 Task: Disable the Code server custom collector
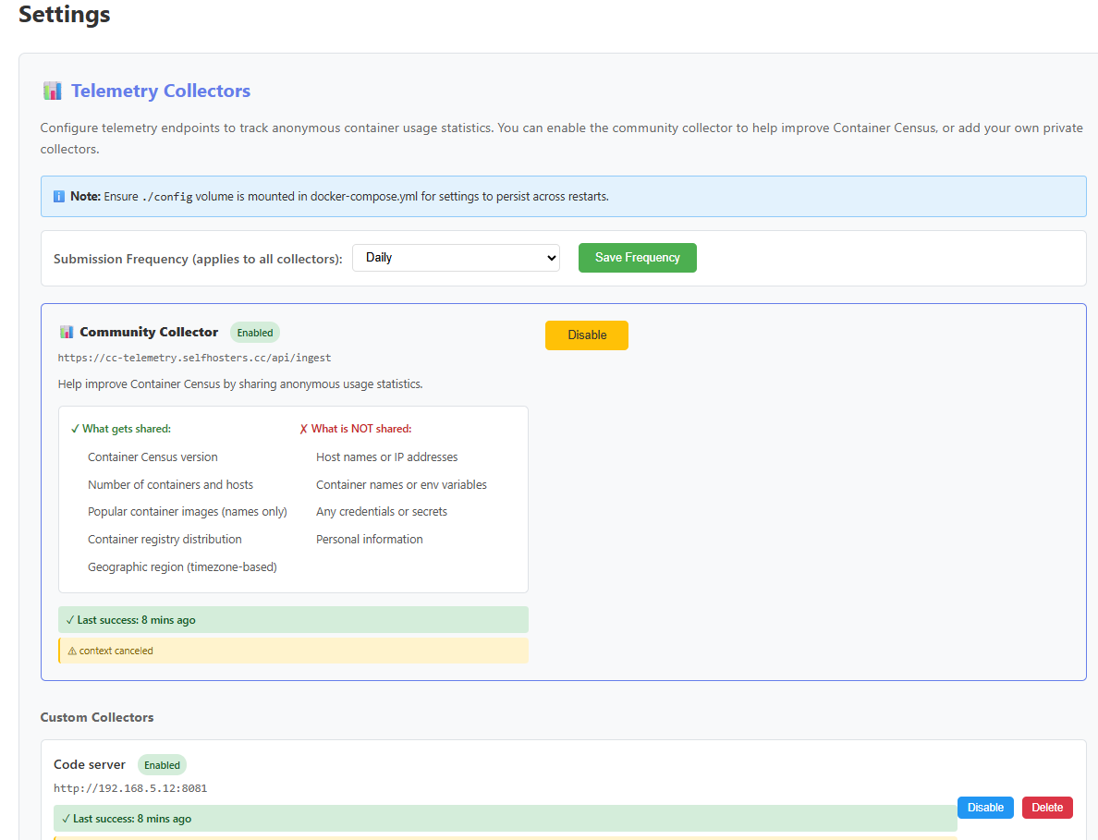[985, 808]
